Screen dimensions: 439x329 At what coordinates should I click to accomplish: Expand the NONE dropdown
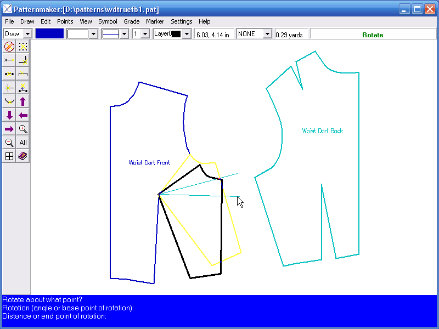pos(267,34)
